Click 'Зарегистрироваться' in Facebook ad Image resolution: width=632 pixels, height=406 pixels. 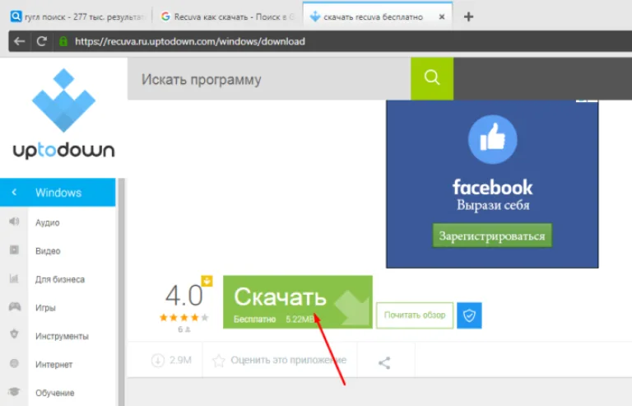coord(492,236)
